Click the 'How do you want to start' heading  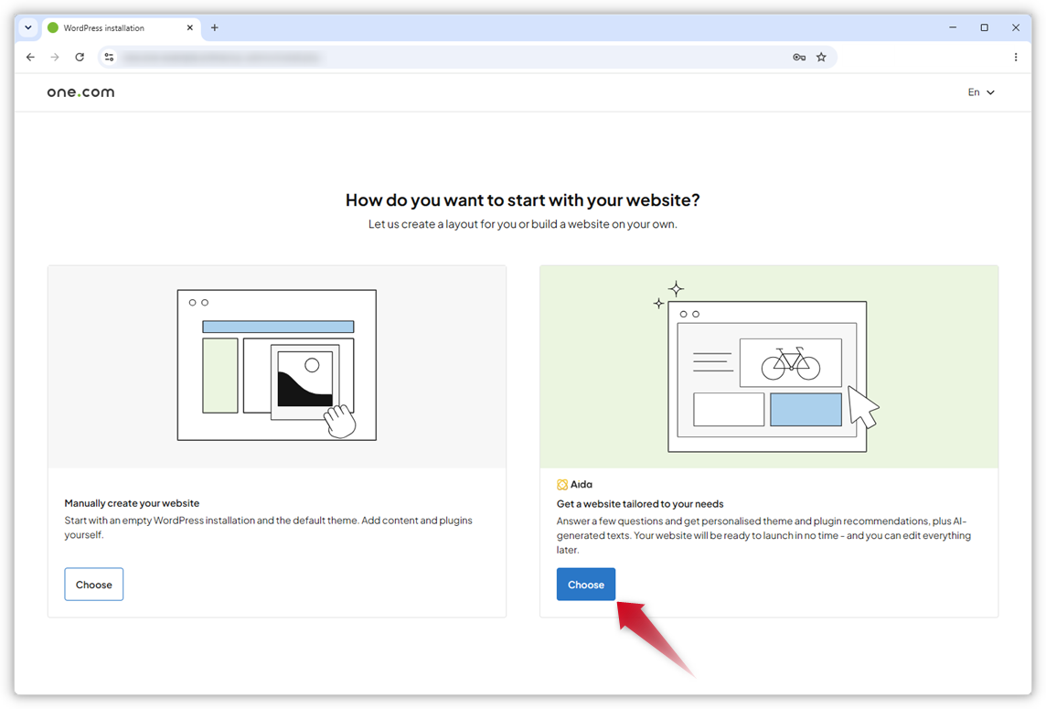click(x=523, y=200)
